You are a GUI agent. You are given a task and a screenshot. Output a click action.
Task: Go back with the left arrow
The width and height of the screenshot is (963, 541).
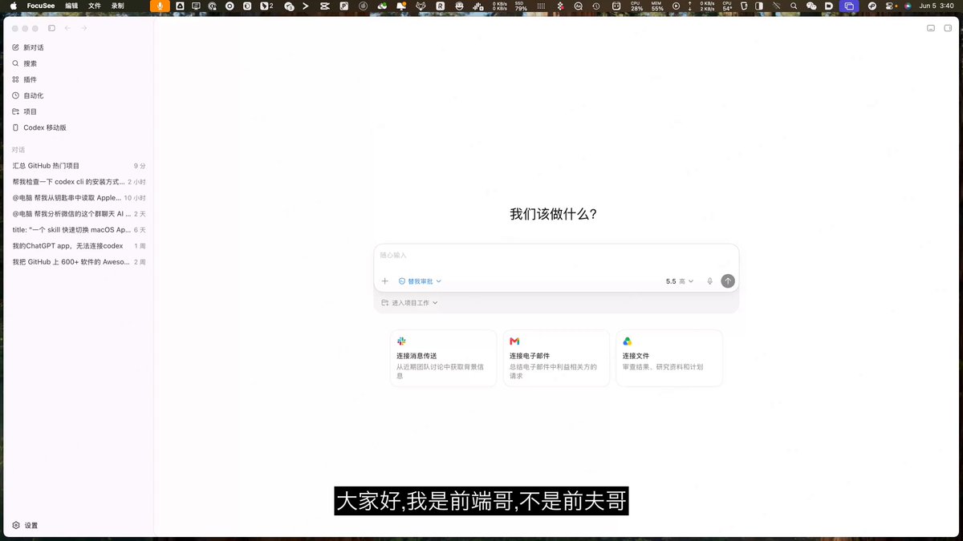point(68,28)
